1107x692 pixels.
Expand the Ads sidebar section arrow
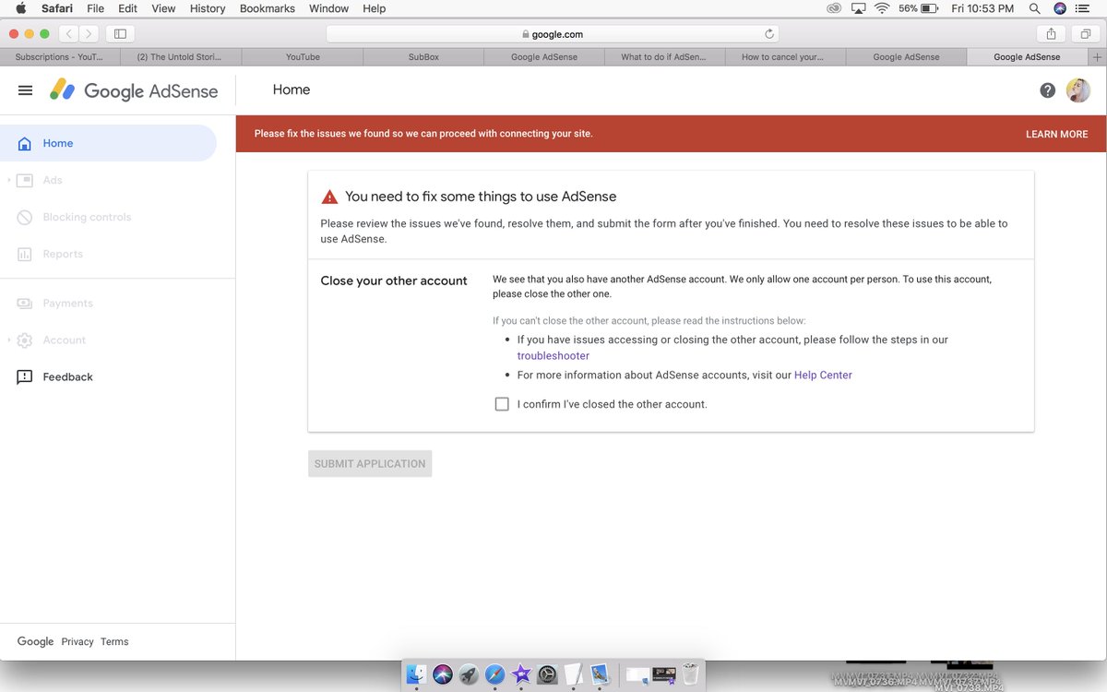click(x=9, y=180)
